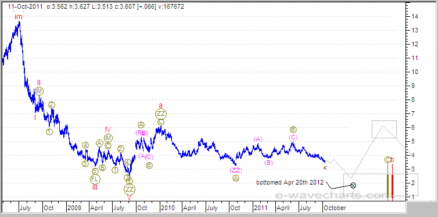Click the circled 'IM' marker beside red 'II'
The width and height of the screenshot is (438, 217).
coord(40,91)
